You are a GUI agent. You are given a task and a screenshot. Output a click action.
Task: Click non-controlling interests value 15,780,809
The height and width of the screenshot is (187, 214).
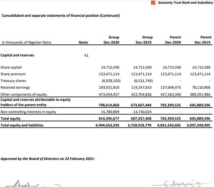pos(110,112)
